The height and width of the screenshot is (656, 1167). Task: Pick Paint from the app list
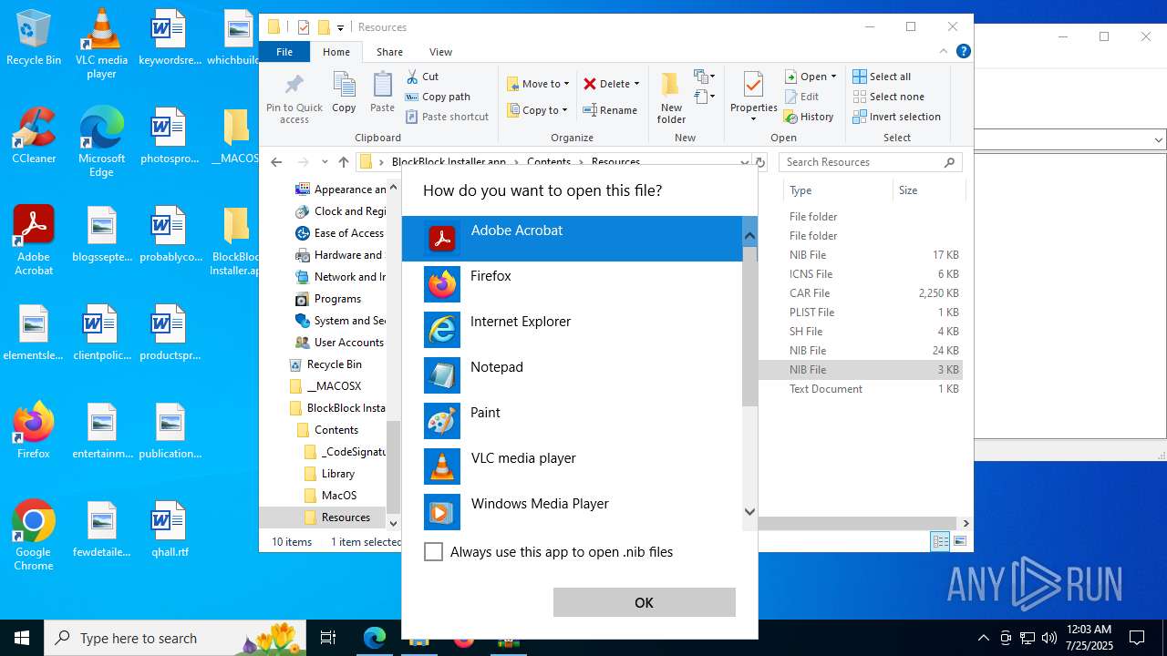click(x=572, y=421)
